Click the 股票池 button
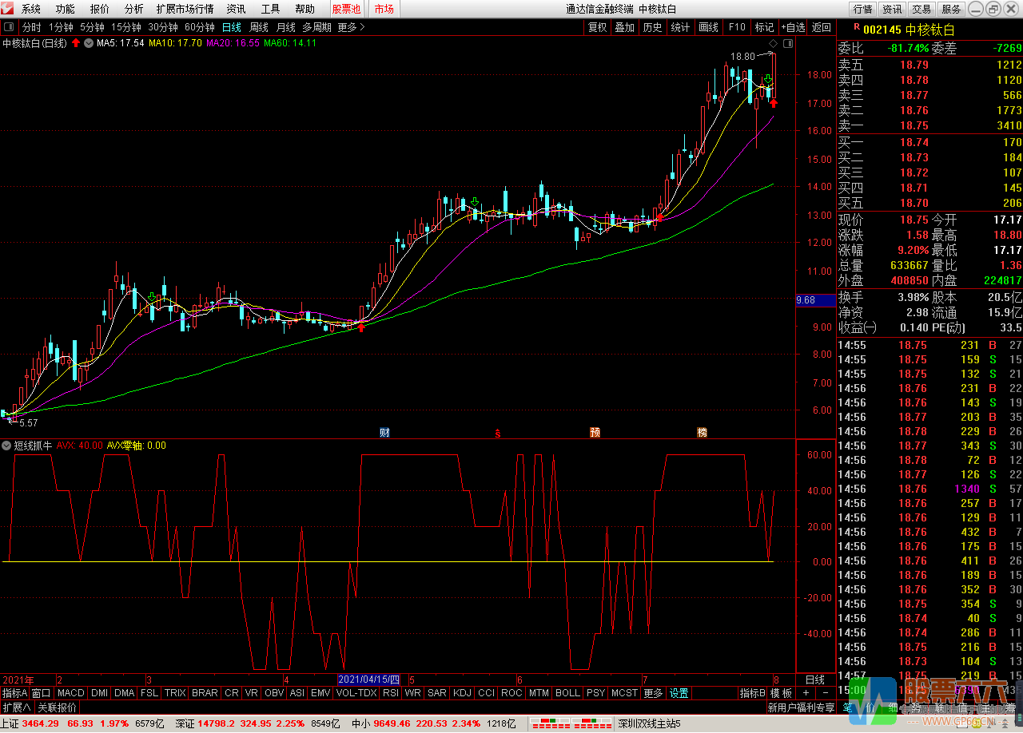Screen dimensions: 1023x733 [x=347, y=10]
